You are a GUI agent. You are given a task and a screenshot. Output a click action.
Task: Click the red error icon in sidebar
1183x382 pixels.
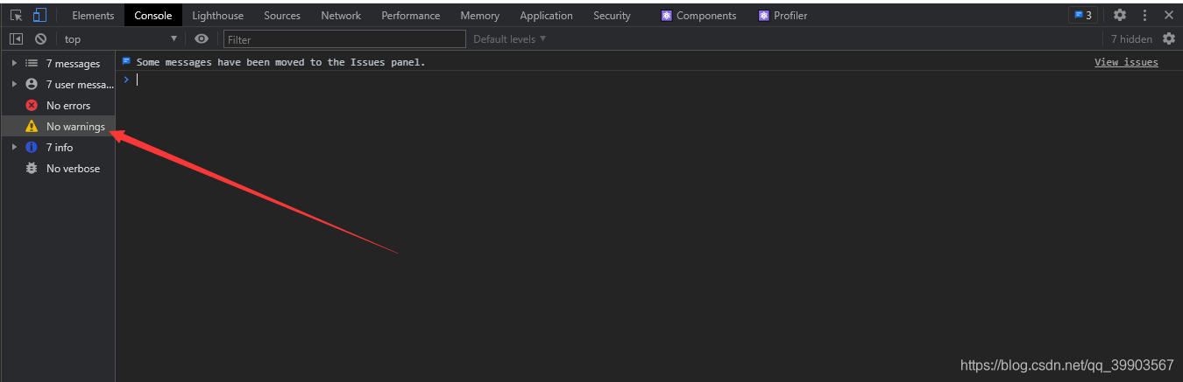[32, 105]
